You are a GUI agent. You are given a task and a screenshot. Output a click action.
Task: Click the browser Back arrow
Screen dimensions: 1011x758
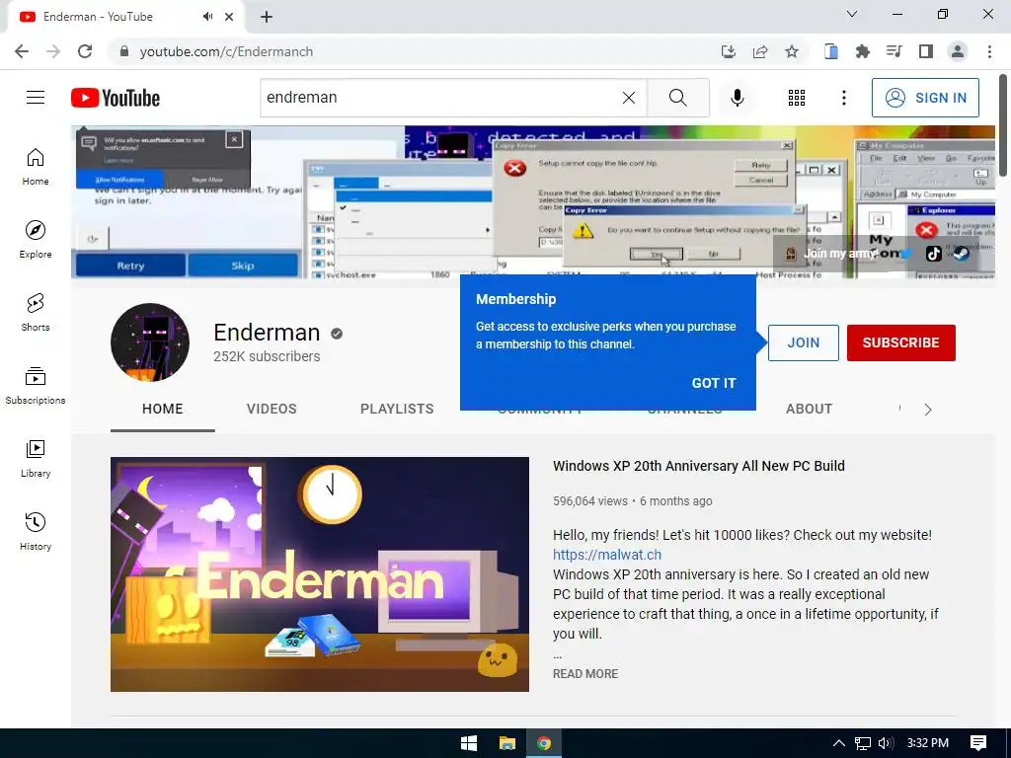[22, 51]
